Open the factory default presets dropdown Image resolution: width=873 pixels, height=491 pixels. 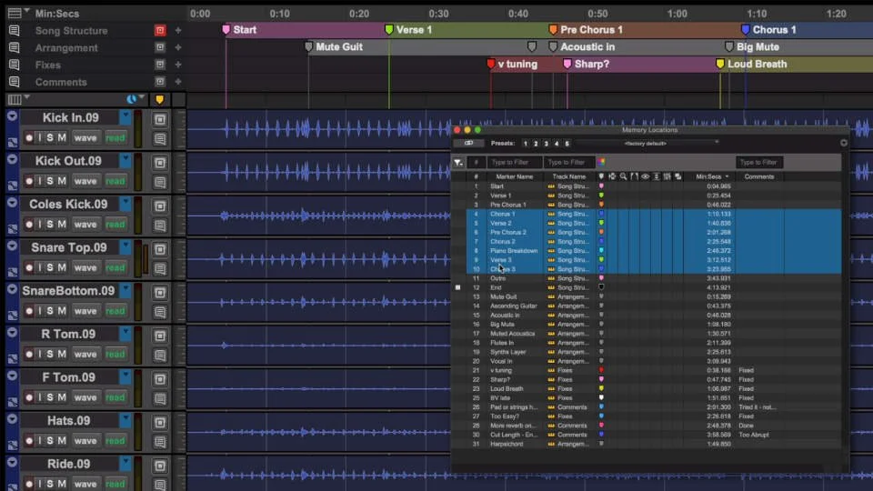tap(649, 143)
